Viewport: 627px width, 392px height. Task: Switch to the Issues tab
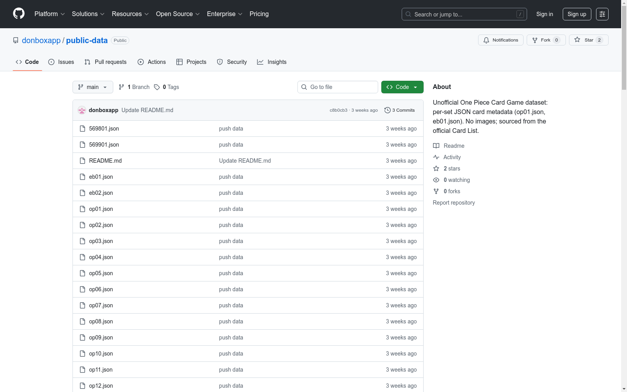point(61,62)
